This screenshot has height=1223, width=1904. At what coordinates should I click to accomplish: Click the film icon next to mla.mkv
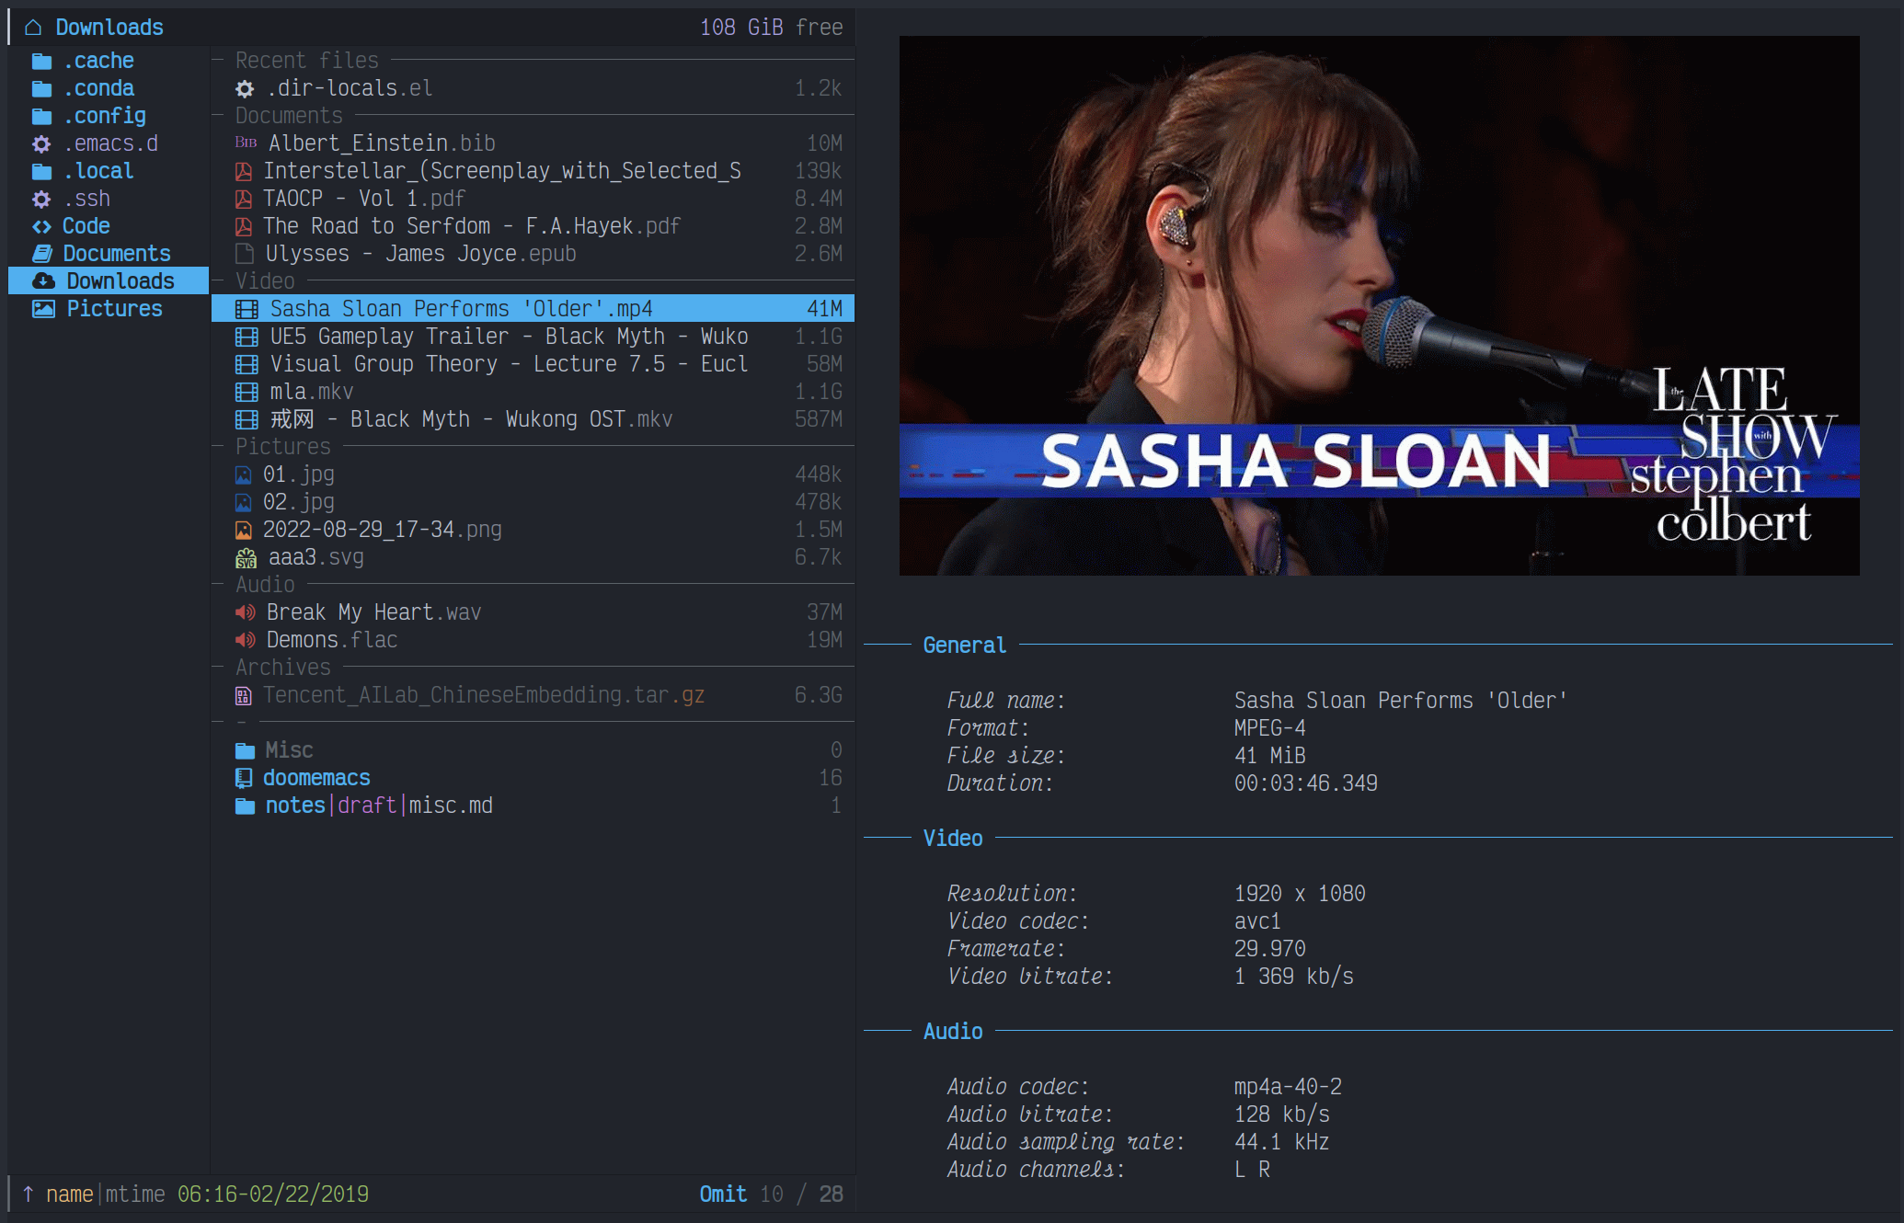point(247,393)
